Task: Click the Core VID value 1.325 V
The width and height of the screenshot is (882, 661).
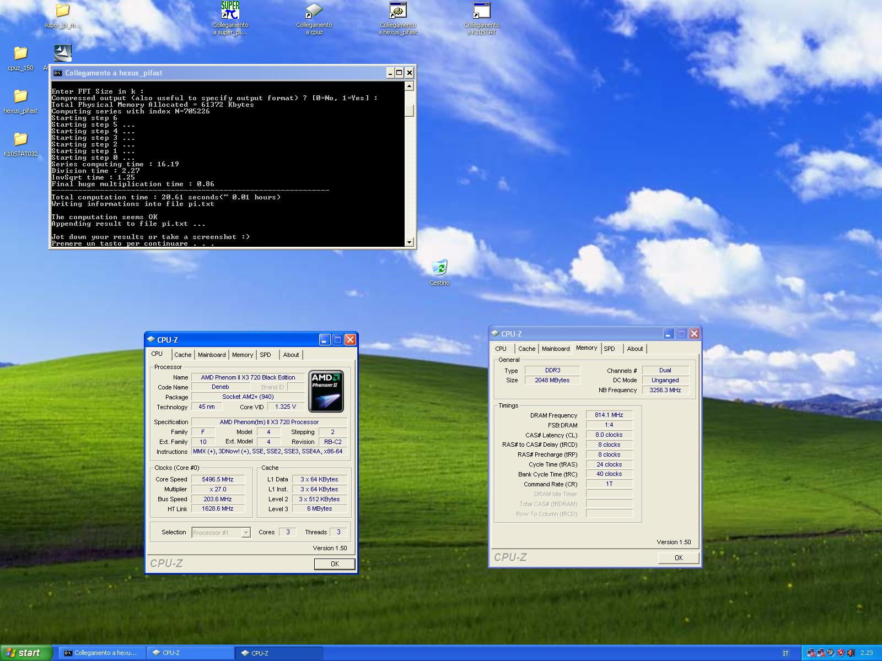Action: 286,407
